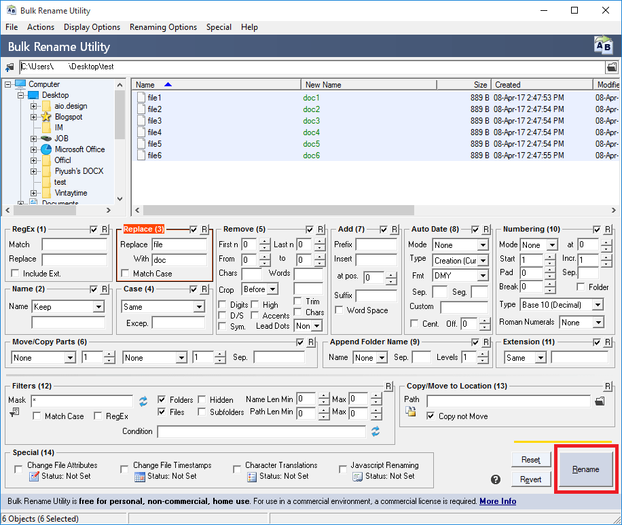Click the folder tree vertical scrollbar thumb
The width and height of the screenshot is (622, 525).
[x=120, y=115]
